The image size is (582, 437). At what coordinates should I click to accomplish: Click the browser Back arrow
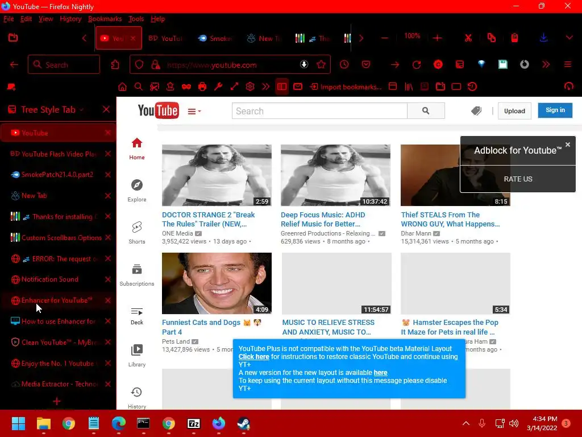point(14,65)
